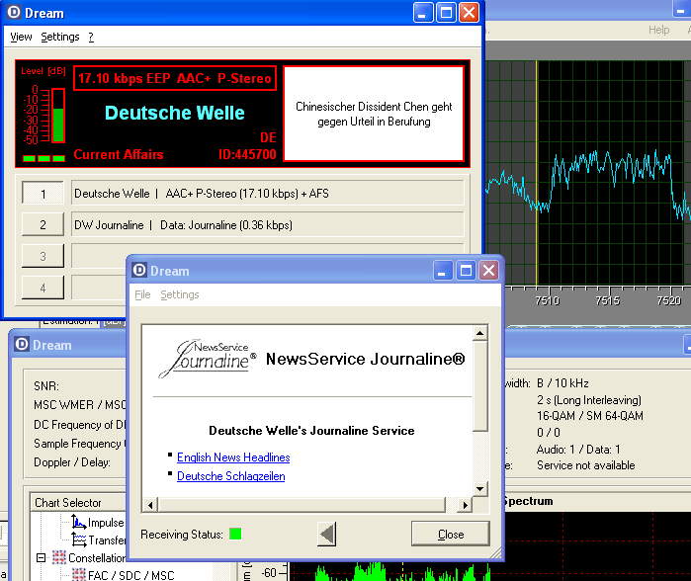691x581 pixels.
Task: Click scroll up arrow in Journaline viewer
Action: (x=479, y=333)
